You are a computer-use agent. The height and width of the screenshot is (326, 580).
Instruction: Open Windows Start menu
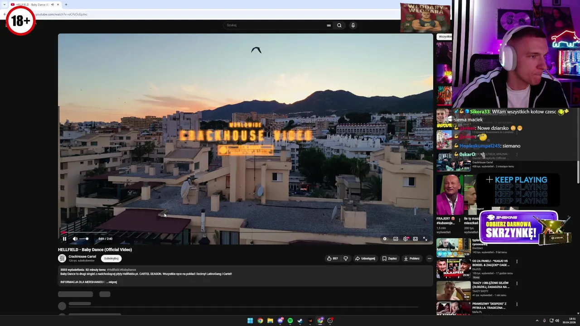pos(250,321)
